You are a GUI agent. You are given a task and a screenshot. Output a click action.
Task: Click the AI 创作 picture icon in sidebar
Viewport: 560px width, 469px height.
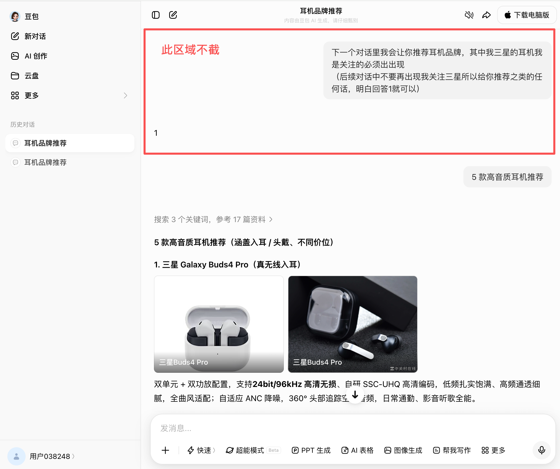tap(15, 56)
